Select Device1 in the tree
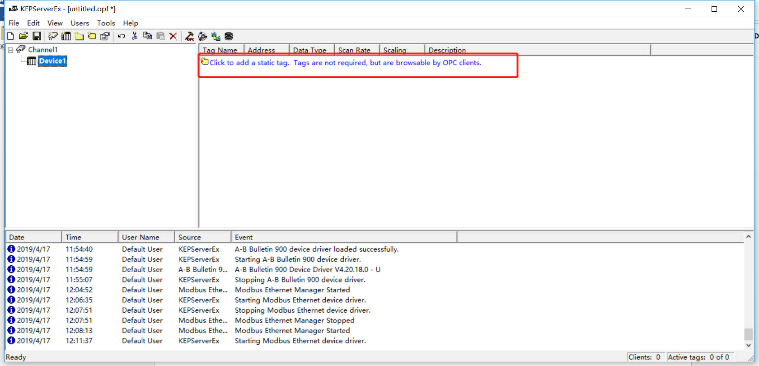This screenshot has height=366, width=759. point(52,61)
